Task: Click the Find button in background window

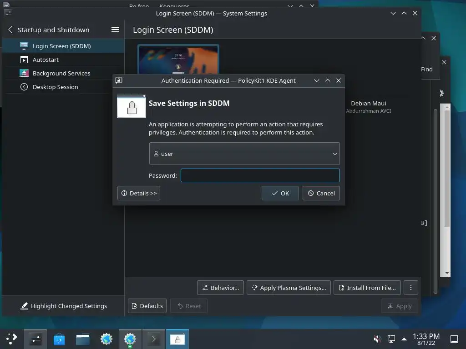Action: coord(427,69)
